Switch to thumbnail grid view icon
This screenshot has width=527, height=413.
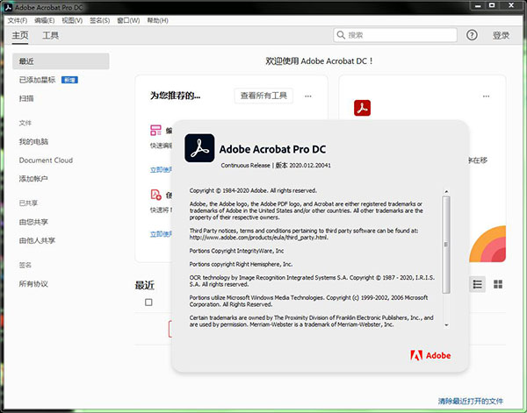(x=498, y=284)
